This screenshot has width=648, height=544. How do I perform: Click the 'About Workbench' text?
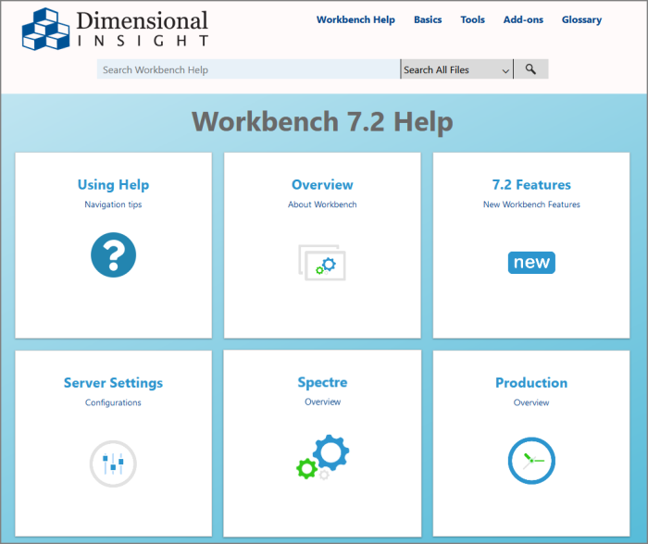(x=322, y=204)
